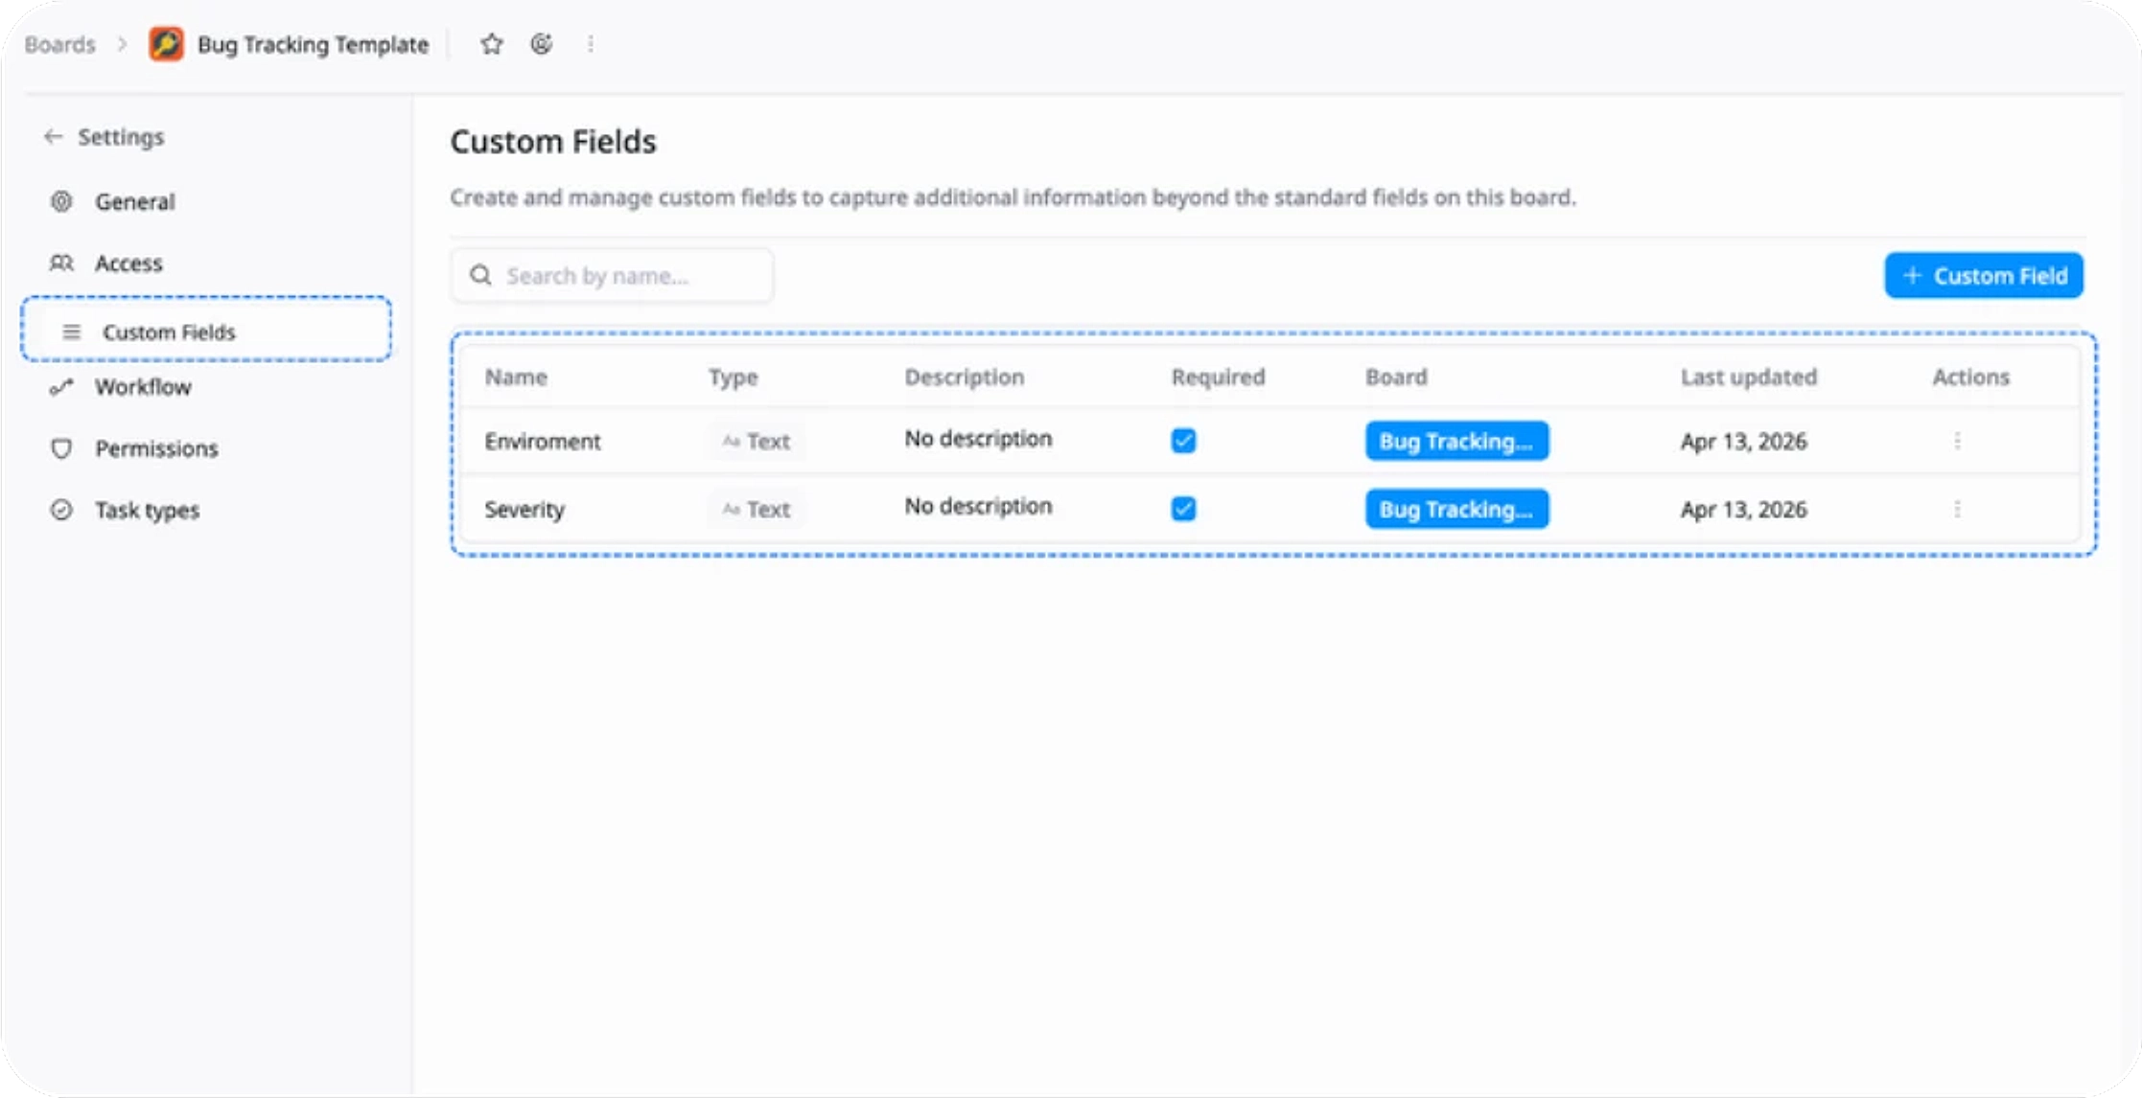Click the Boards breadcrumb link
Screen dimensions: 2142x1098
59,45
